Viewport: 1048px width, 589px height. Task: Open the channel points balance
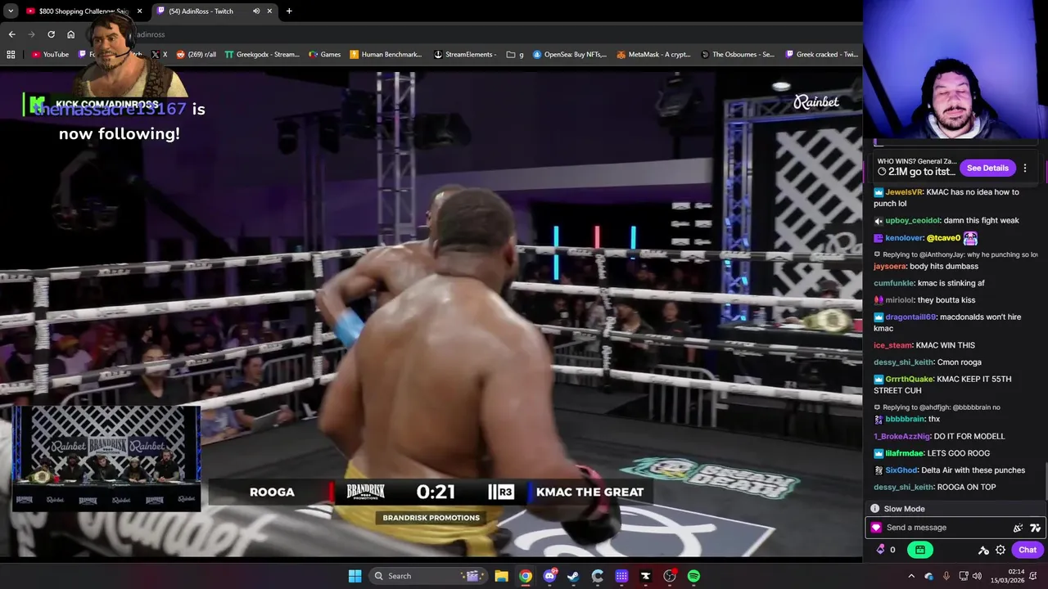pyautogui.click(x=886, y=550)
